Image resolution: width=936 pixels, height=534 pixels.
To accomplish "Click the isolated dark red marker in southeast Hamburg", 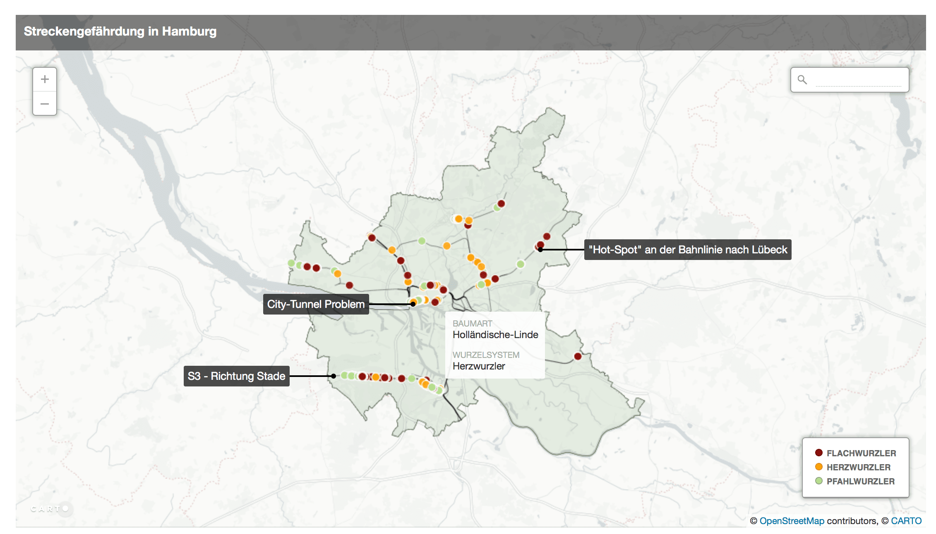I will pos(578,356).
